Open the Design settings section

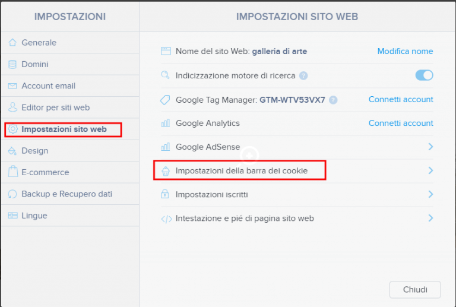pyautogui.click(x=70, y=151)
